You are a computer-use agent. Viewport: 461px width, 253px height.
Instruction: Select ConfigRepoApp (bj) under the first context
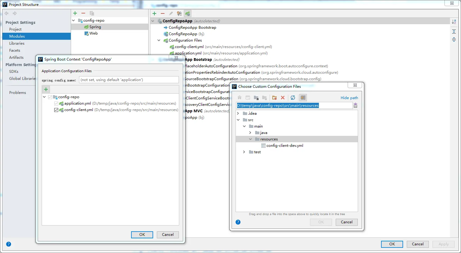(x=186, y=34)
